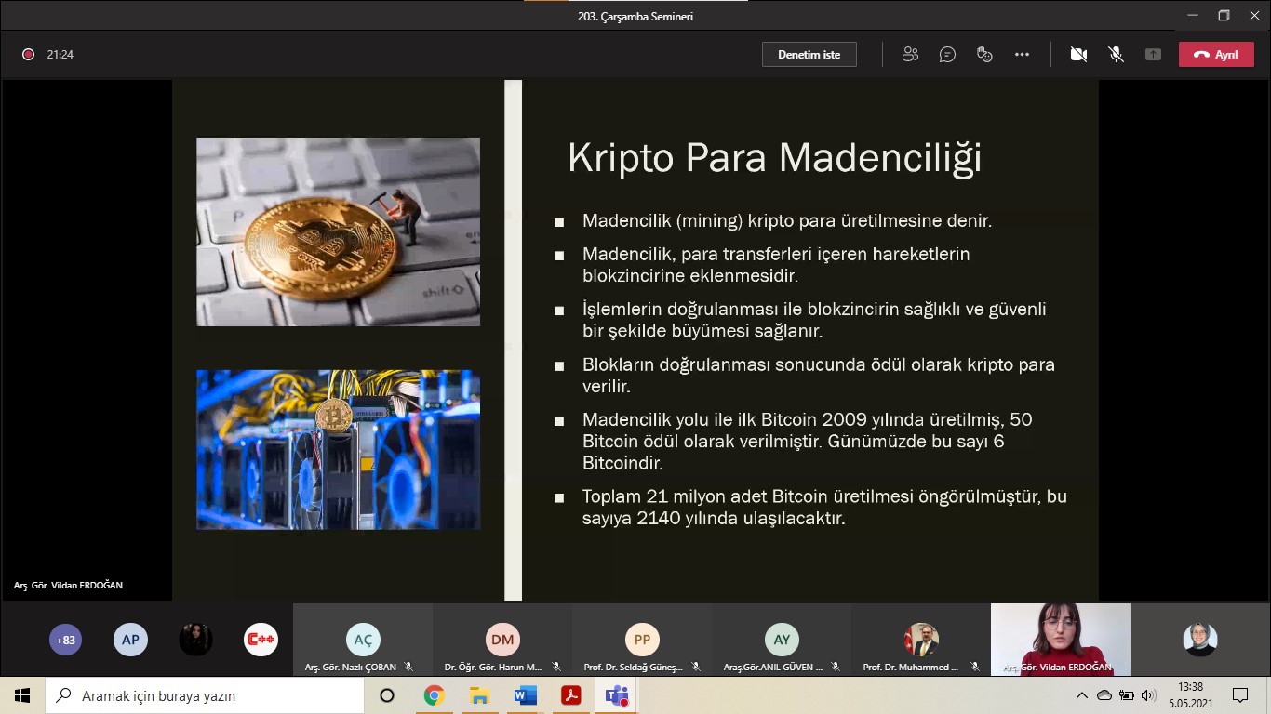Unmute the microphone
This screenshot has height=714, width=1271.
click(x=1116, y=55)
